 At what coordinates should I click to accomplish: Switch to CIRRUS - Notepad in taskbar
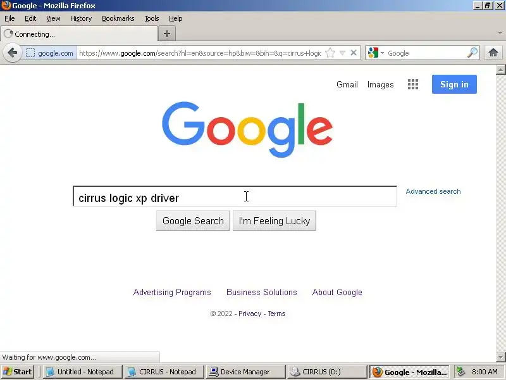pyautogui.click(x=164, y=372)
